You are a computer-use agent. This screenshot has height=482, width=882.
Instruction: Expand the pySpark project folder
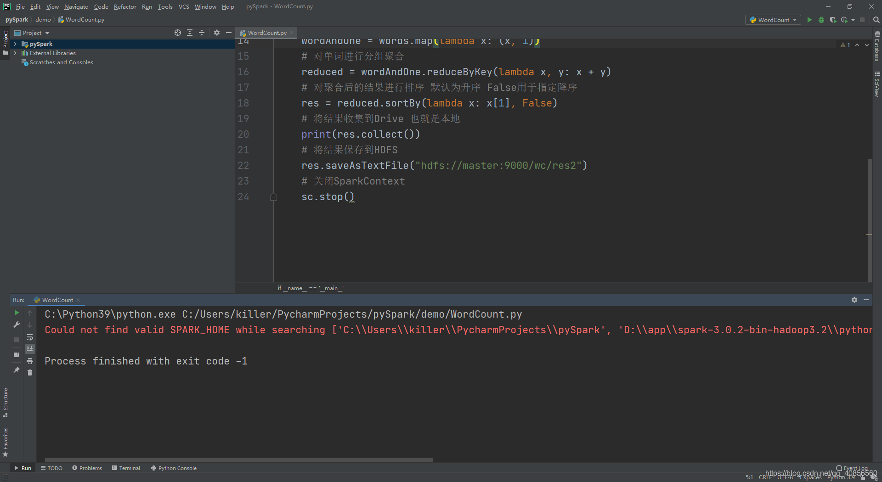[x=15, y=44]
